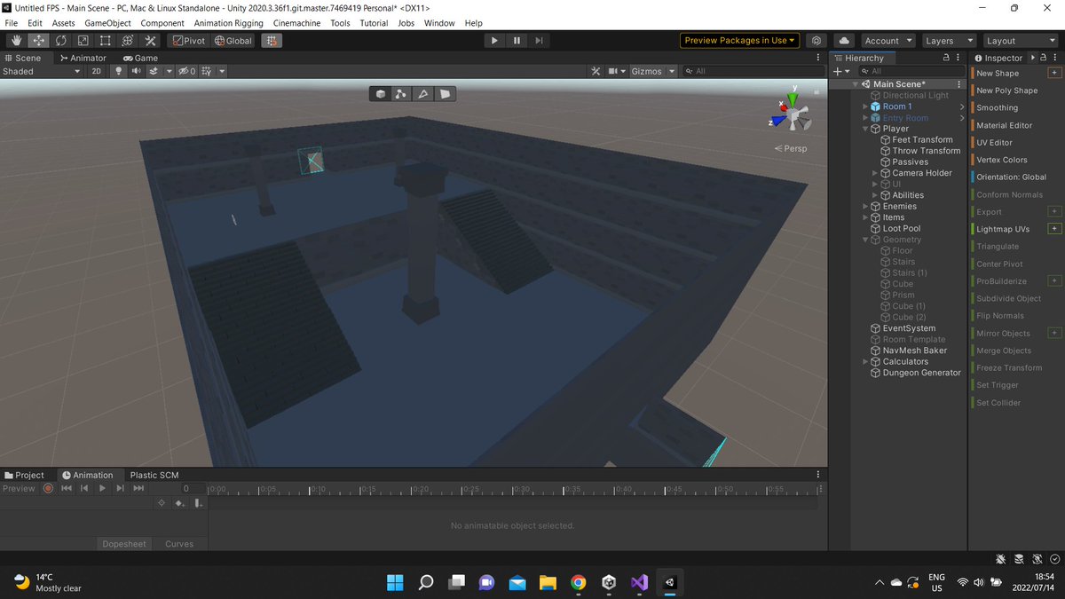The height and width of the screenshot is (599, 1065).
Task: Collapse the Geometry hierarchy item
Action: click(x=865, y=240)
